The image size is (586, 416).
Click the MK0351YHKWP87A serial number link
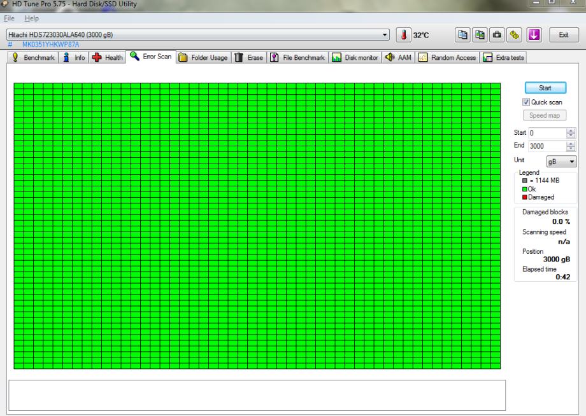50,45
